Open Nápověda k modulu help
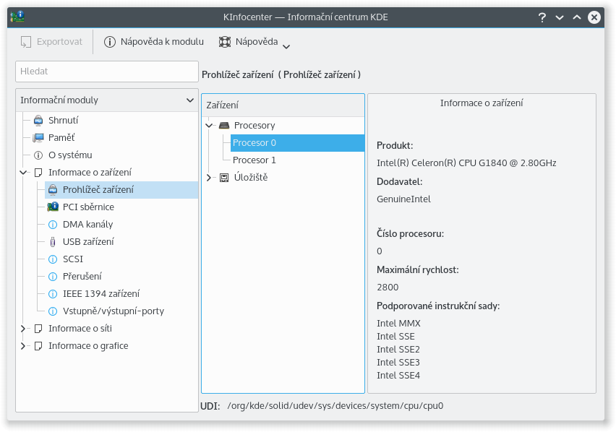The width and height of the screenshot is (616, 432). point(153,42)
